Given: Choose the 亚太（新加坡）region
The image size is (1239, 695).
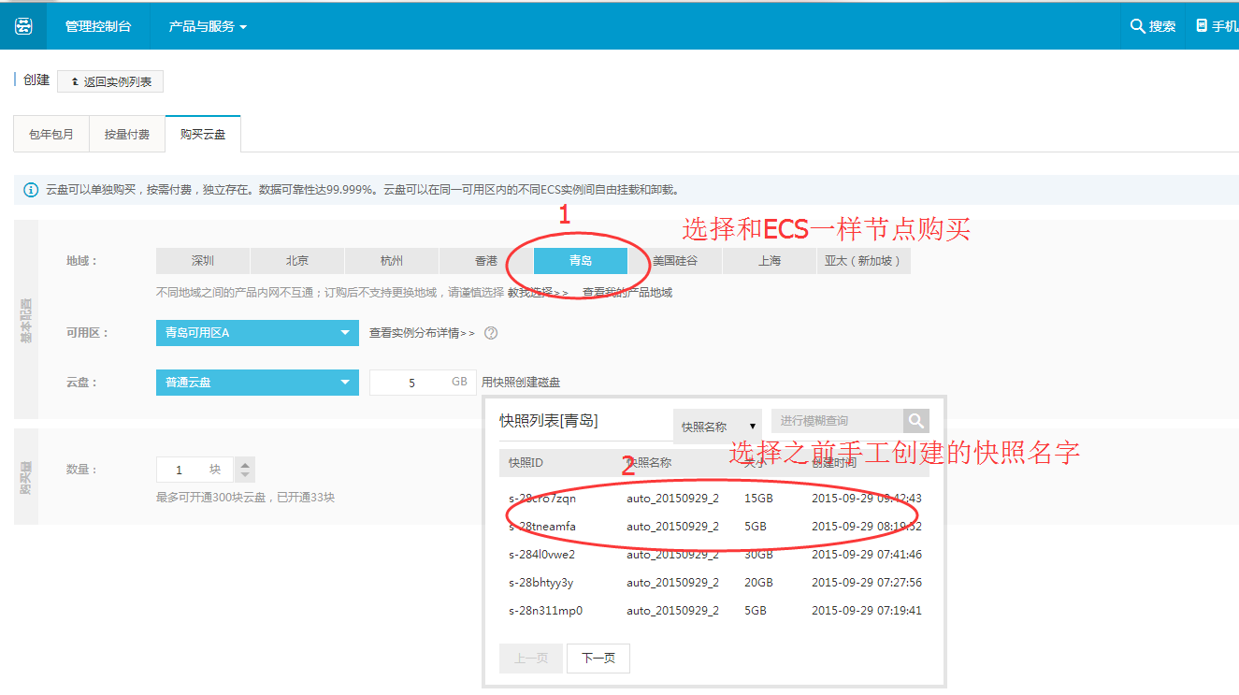Looking at the screenshot, I should 863,261.
